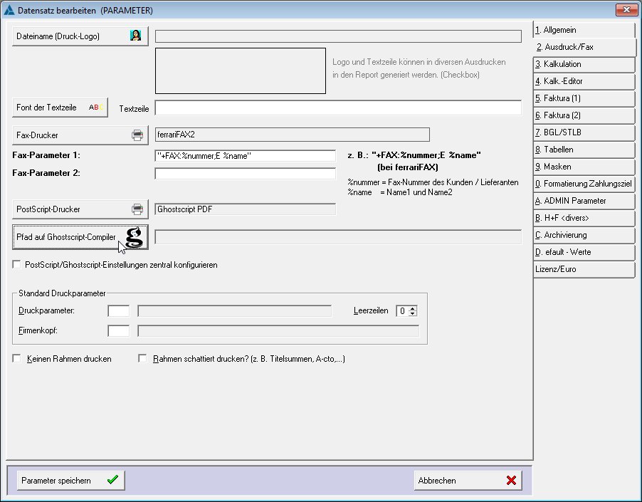The width and height of the screenshot is (642, 502).
Task: Select the 5. Faktura (1) tab
Action: (x=584, y=98)
